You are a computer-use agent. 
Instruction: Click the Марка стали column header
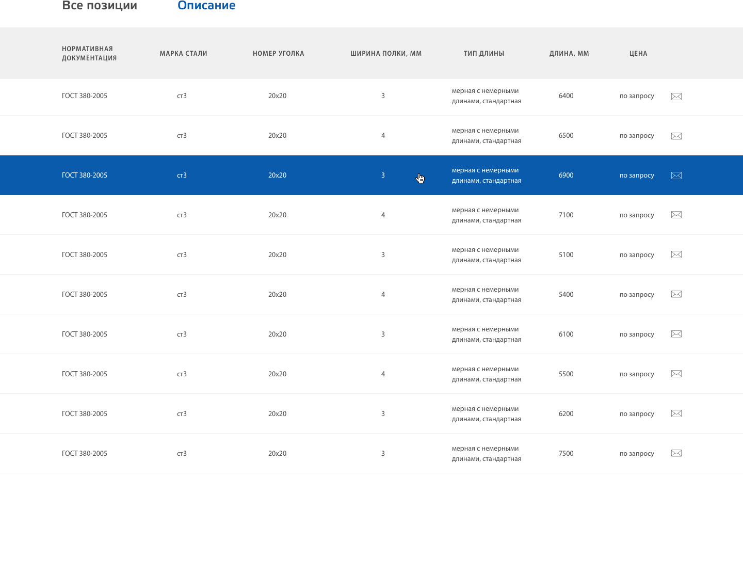(x=184, y=53)
